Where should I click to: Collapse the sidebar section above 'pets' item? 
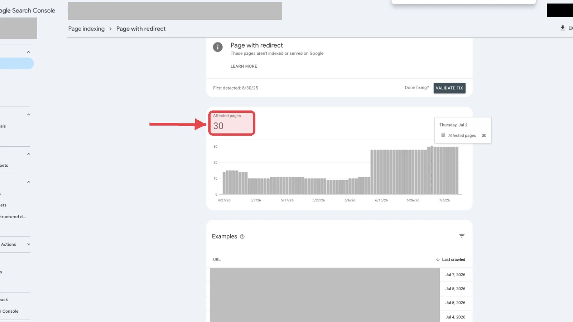[x=29, y=154]
